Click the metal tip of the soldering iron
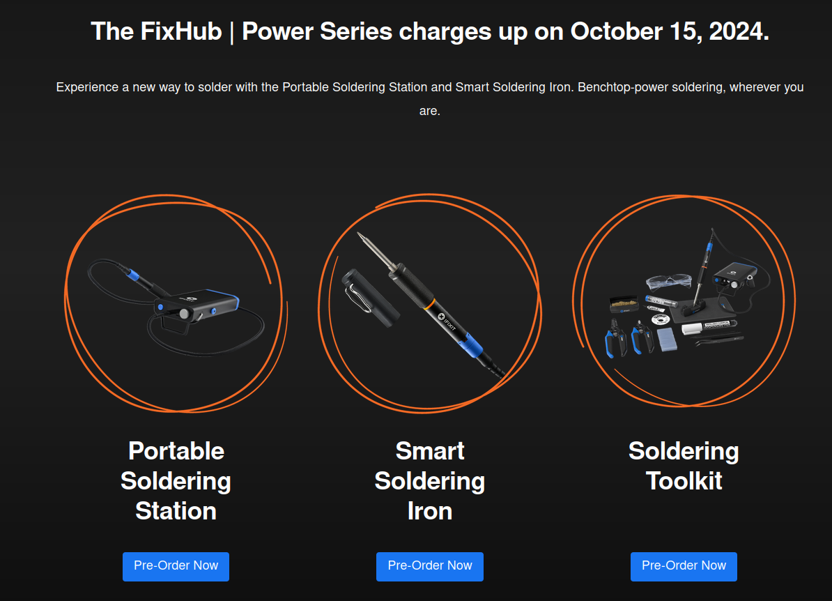832x601 pixels. tap(377, 252)
